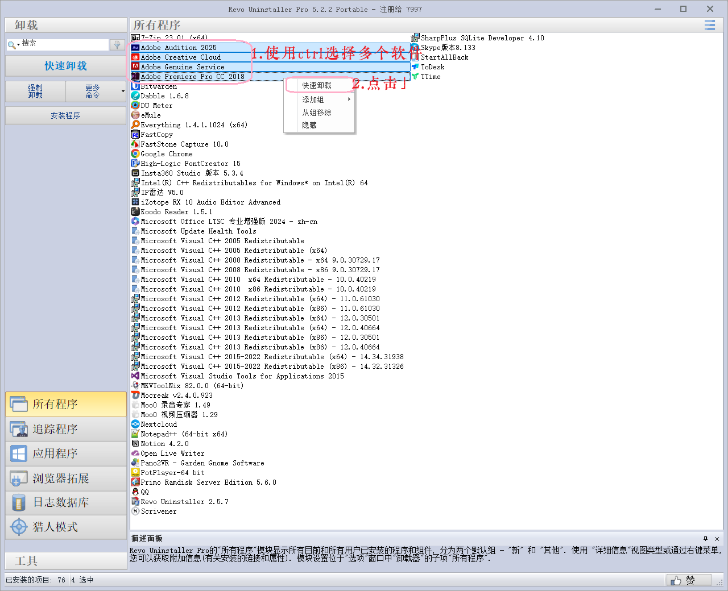728x591 pixels.
Task: Select Primo Ramdisk Server Edition 5.6.0
Action: pos(204,482)
